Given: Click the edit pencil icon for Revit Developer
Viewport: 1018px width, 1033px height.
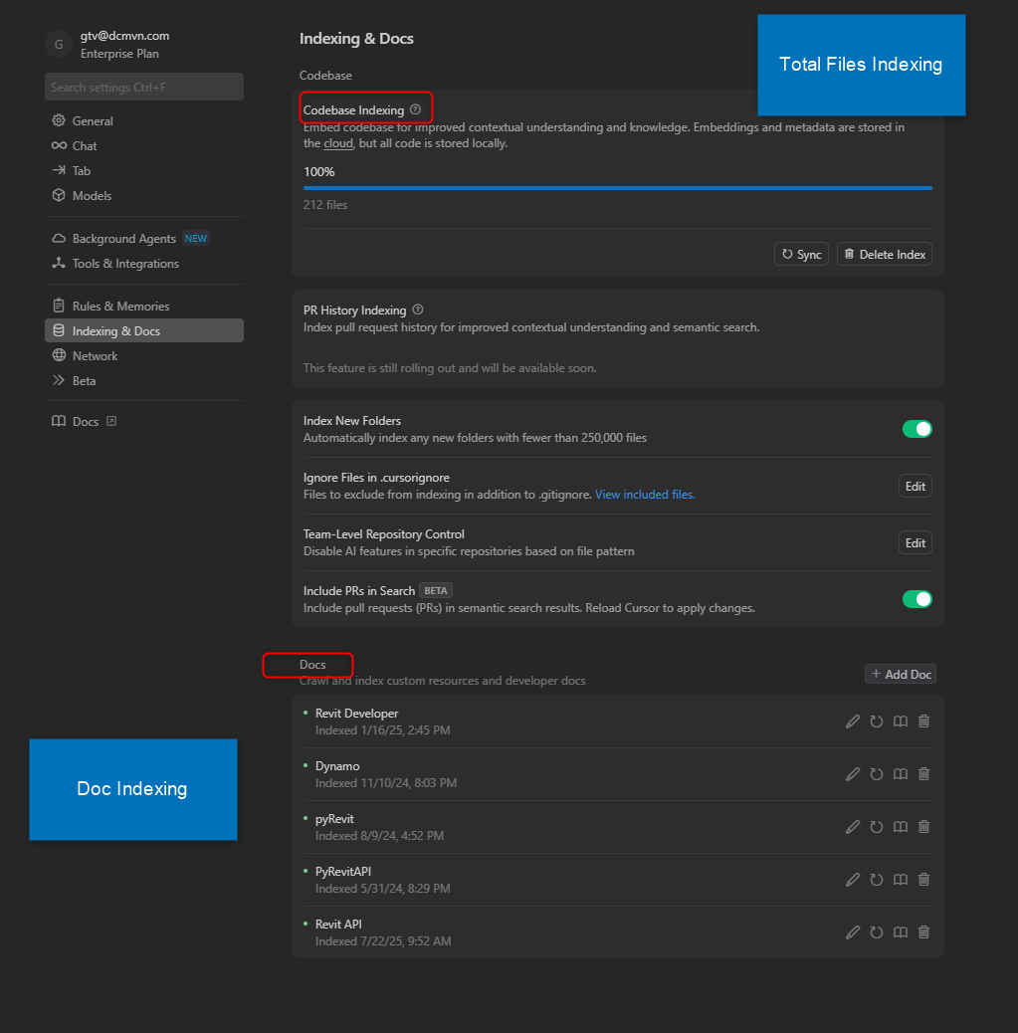Looking at the screenshot, I should pyautogui.click(x=853, y=722).
